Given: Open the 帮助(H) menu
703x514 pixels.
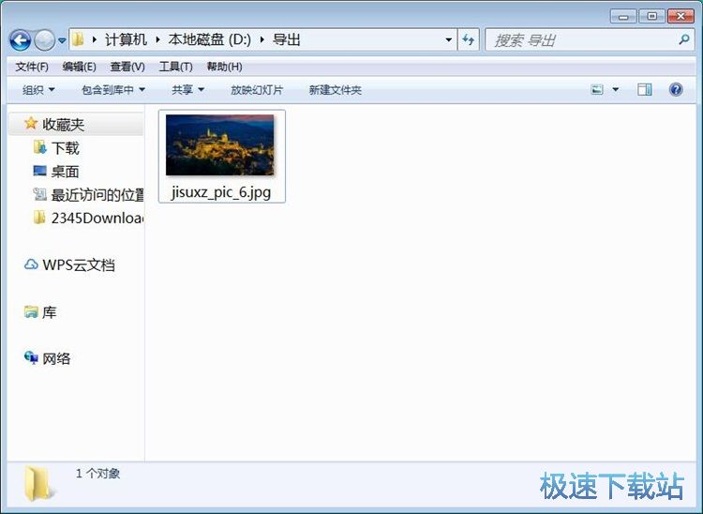Looking at the screenshot, I should tap(224, 67).
